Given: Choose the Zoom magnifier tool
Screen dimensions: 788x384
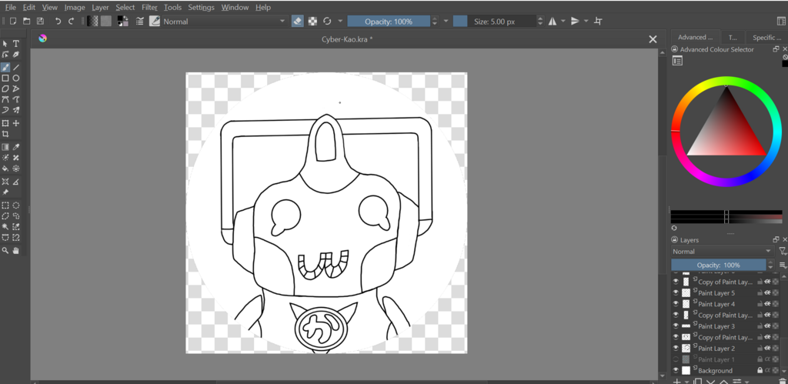Looking at the screenshot, I should tap(5, 250).
